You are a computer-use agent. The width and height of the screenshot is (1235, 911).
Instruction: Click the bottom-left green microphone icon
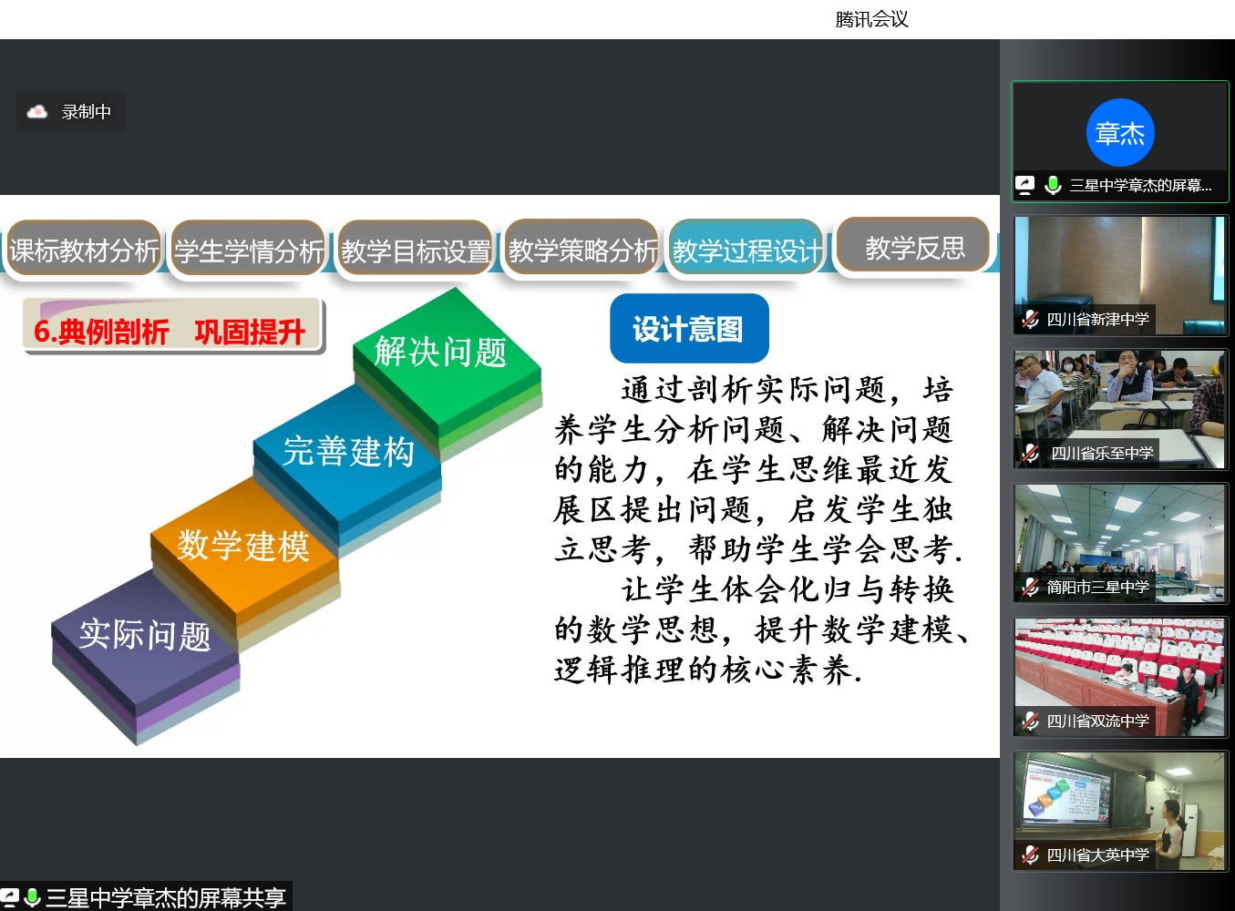pos(32,898)
